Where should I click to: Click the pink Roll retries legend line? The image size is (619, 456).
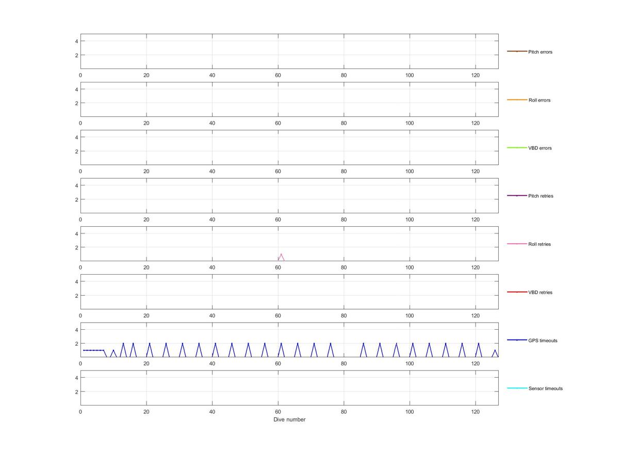[x=517, y=244]
